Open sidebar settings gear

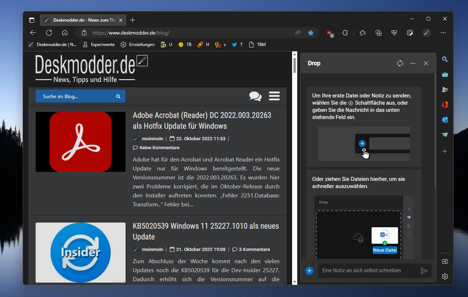tap(445, 277)
